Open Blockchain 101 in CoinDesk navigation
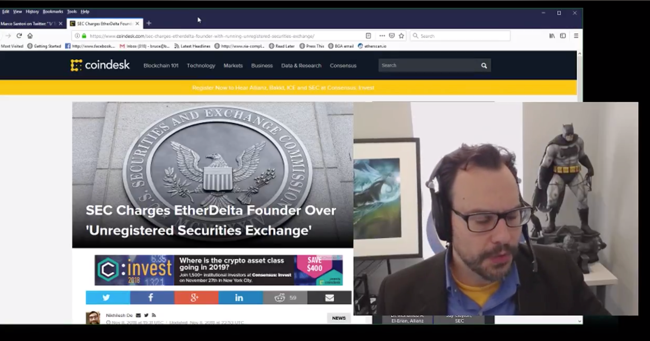 click(161, 66)
